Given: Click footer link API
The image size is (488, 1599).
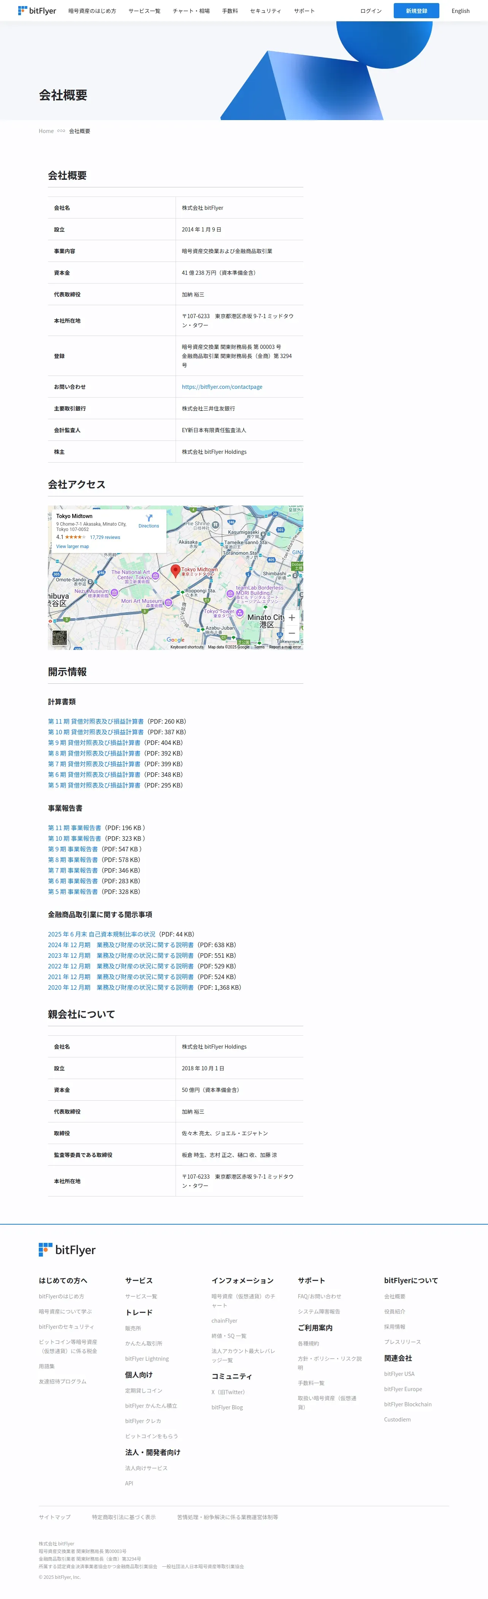Looking at the screenshot, I should pyautogui.click(x=129, y=1483).
